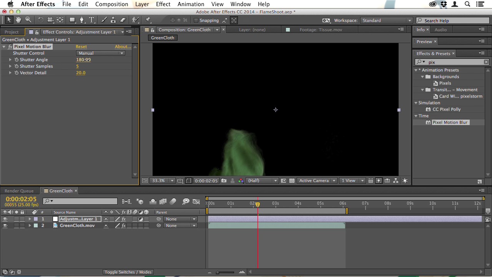
Task: Switch to the Render Queue tab
Action: click(x=19, y=191)
